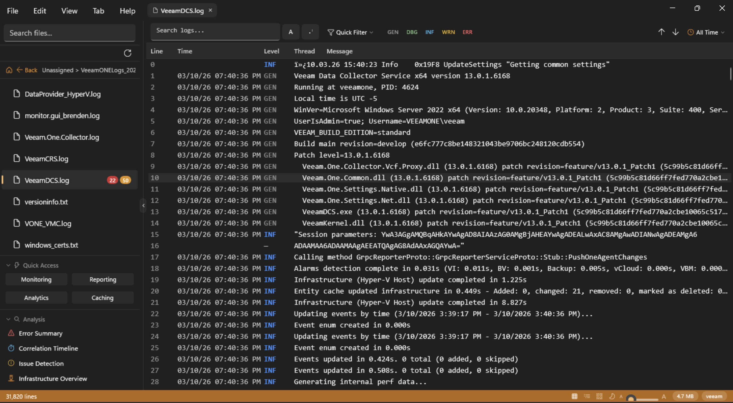Click the Issue Detection alert icon

point(11,363)
